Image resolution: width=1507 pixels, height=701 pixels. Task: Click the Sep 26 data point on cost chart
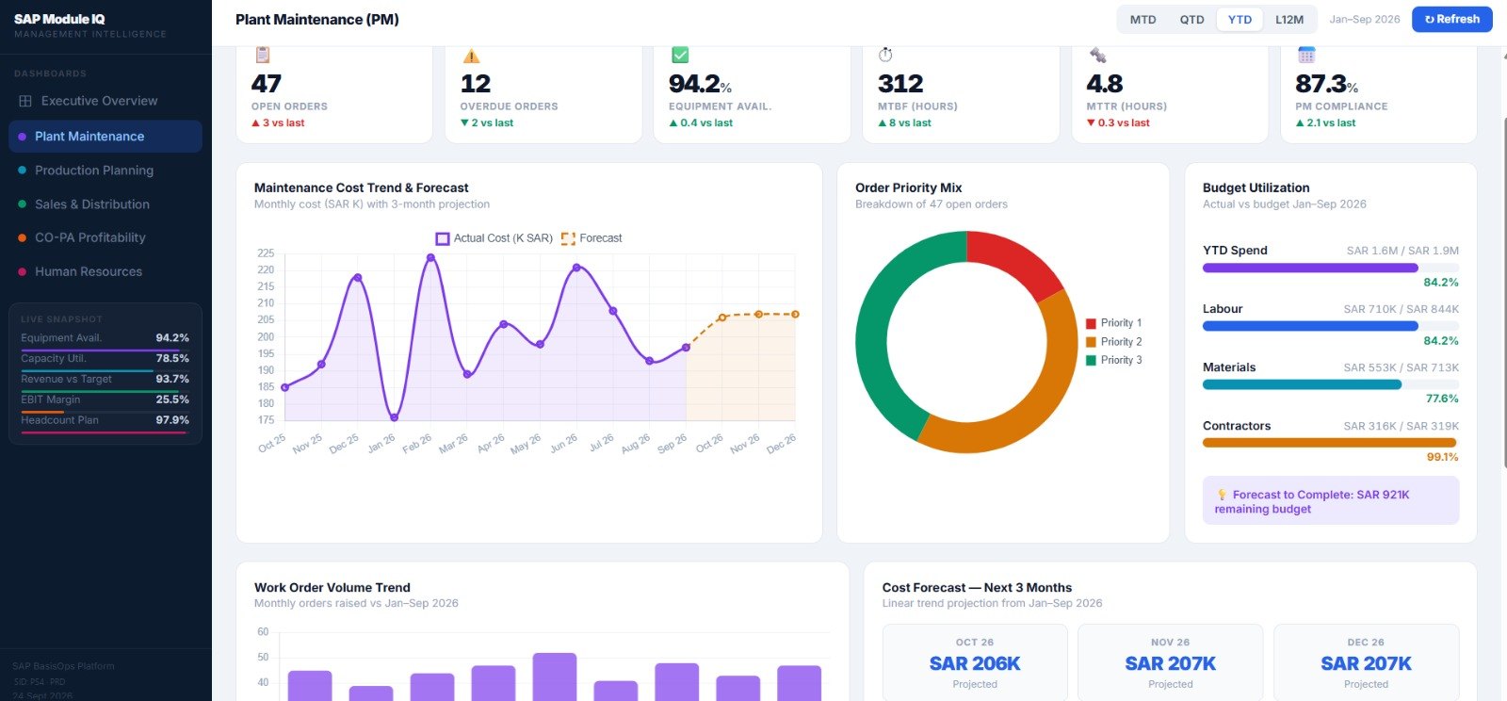click(686, 348)
